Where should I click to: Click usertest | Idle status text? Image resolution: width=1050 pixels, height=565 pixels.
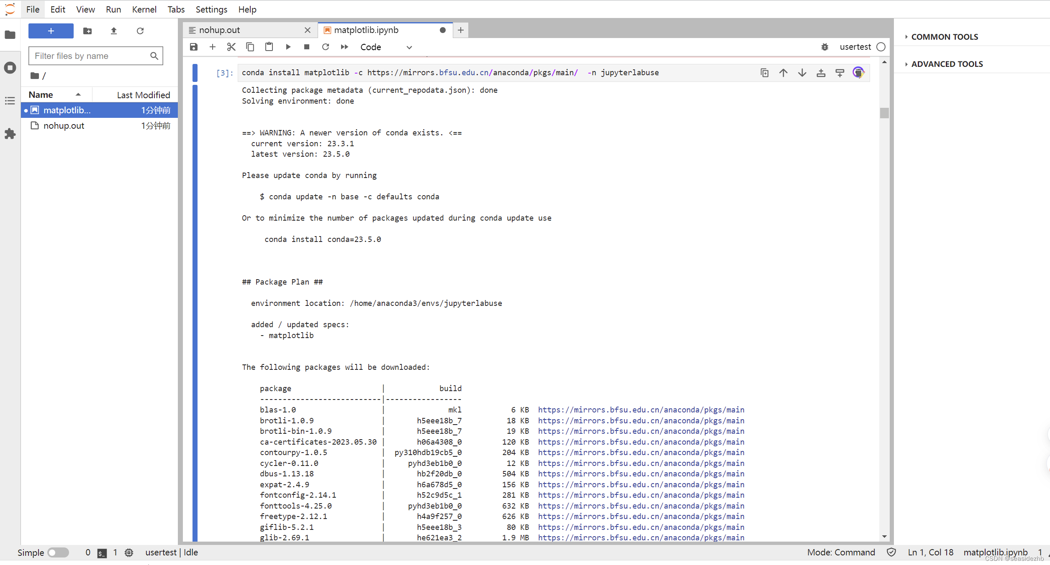point(172,552)
